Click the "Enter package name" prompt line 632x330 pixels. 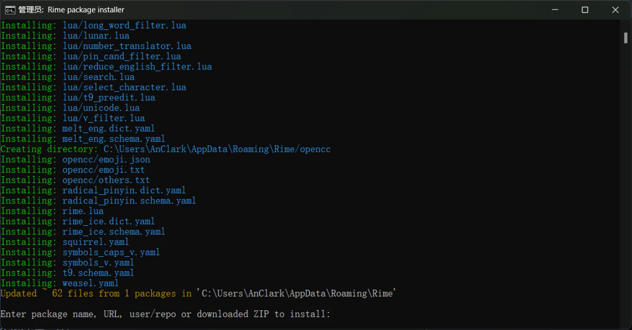pos(165,314)
